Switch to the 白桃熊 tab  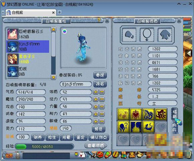[31, 13]
